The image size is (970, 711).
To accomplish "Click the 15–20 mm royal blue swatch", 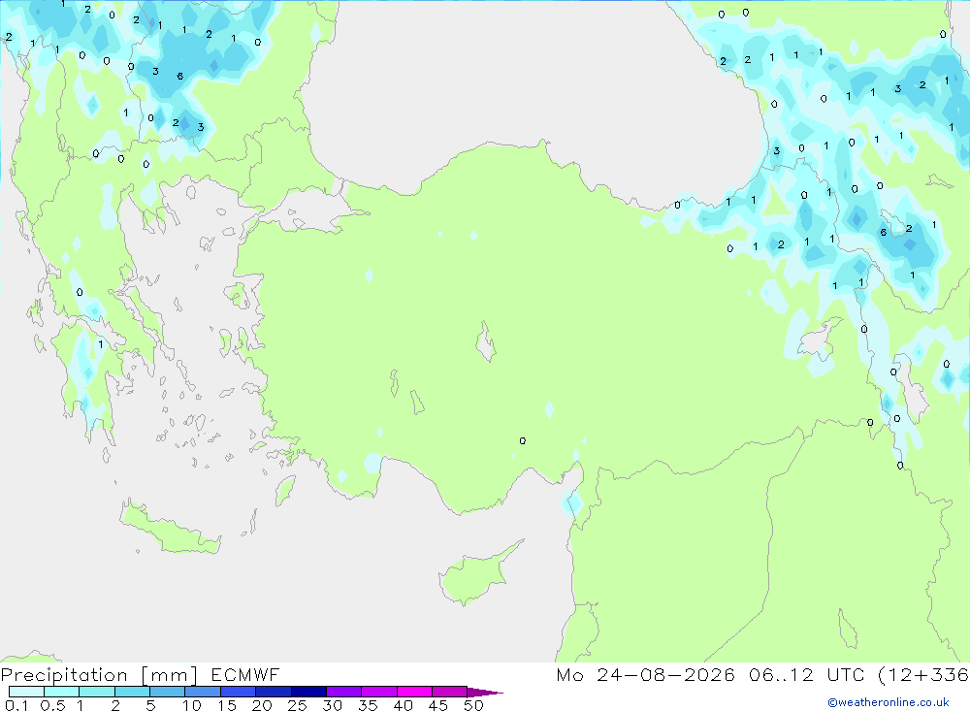I will pos(239,692).
